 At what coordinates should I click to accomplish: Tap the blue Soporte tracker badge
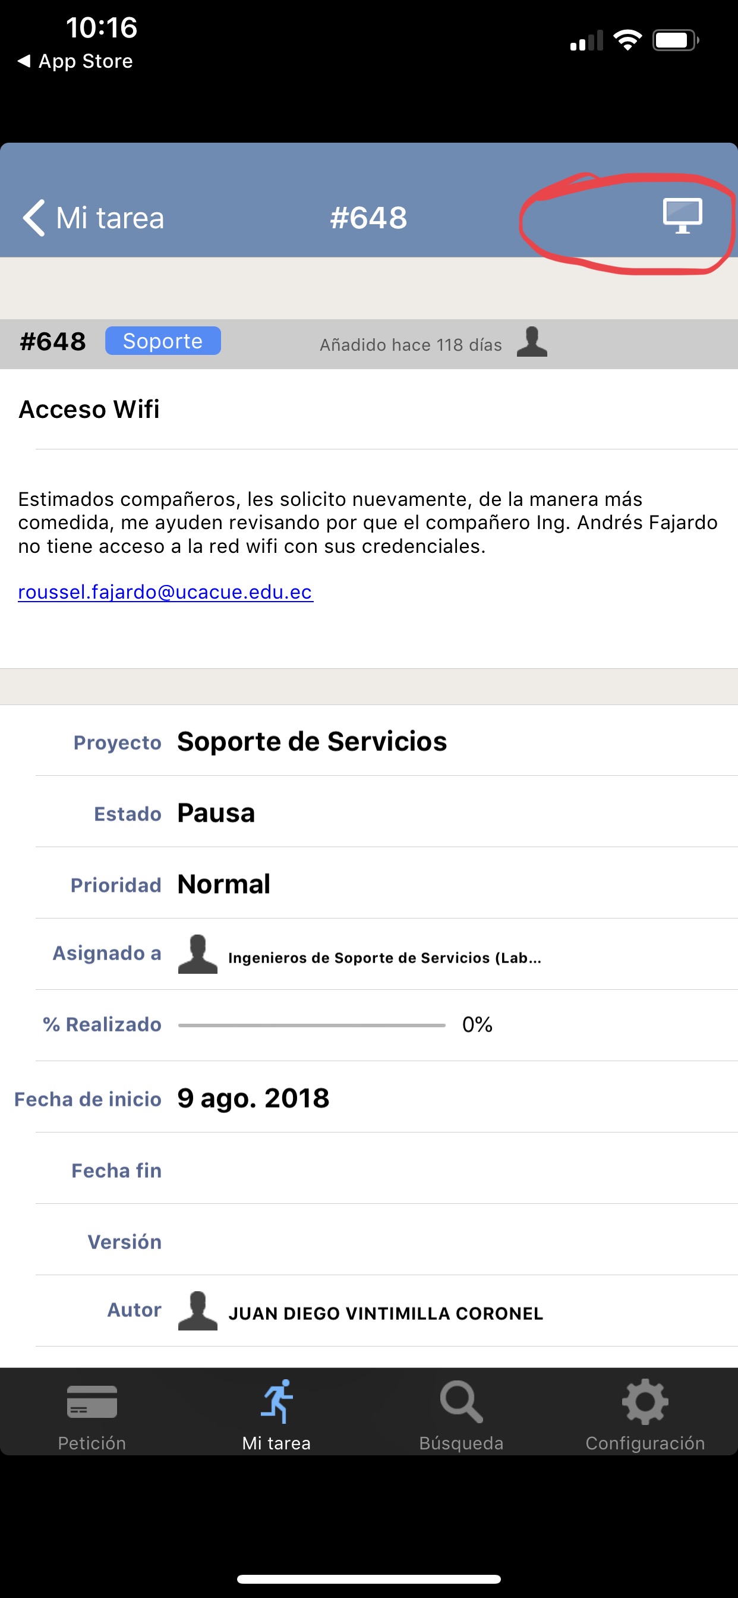pyautogui.click(x=162, y=341)
